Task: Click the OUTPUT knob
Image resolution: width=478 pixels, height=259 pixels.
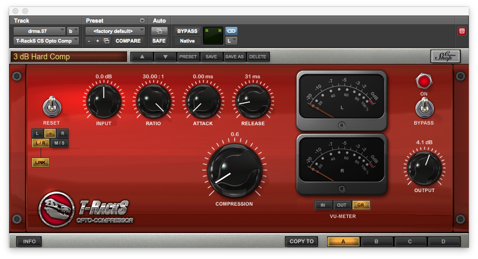Action: click(424, 168)
